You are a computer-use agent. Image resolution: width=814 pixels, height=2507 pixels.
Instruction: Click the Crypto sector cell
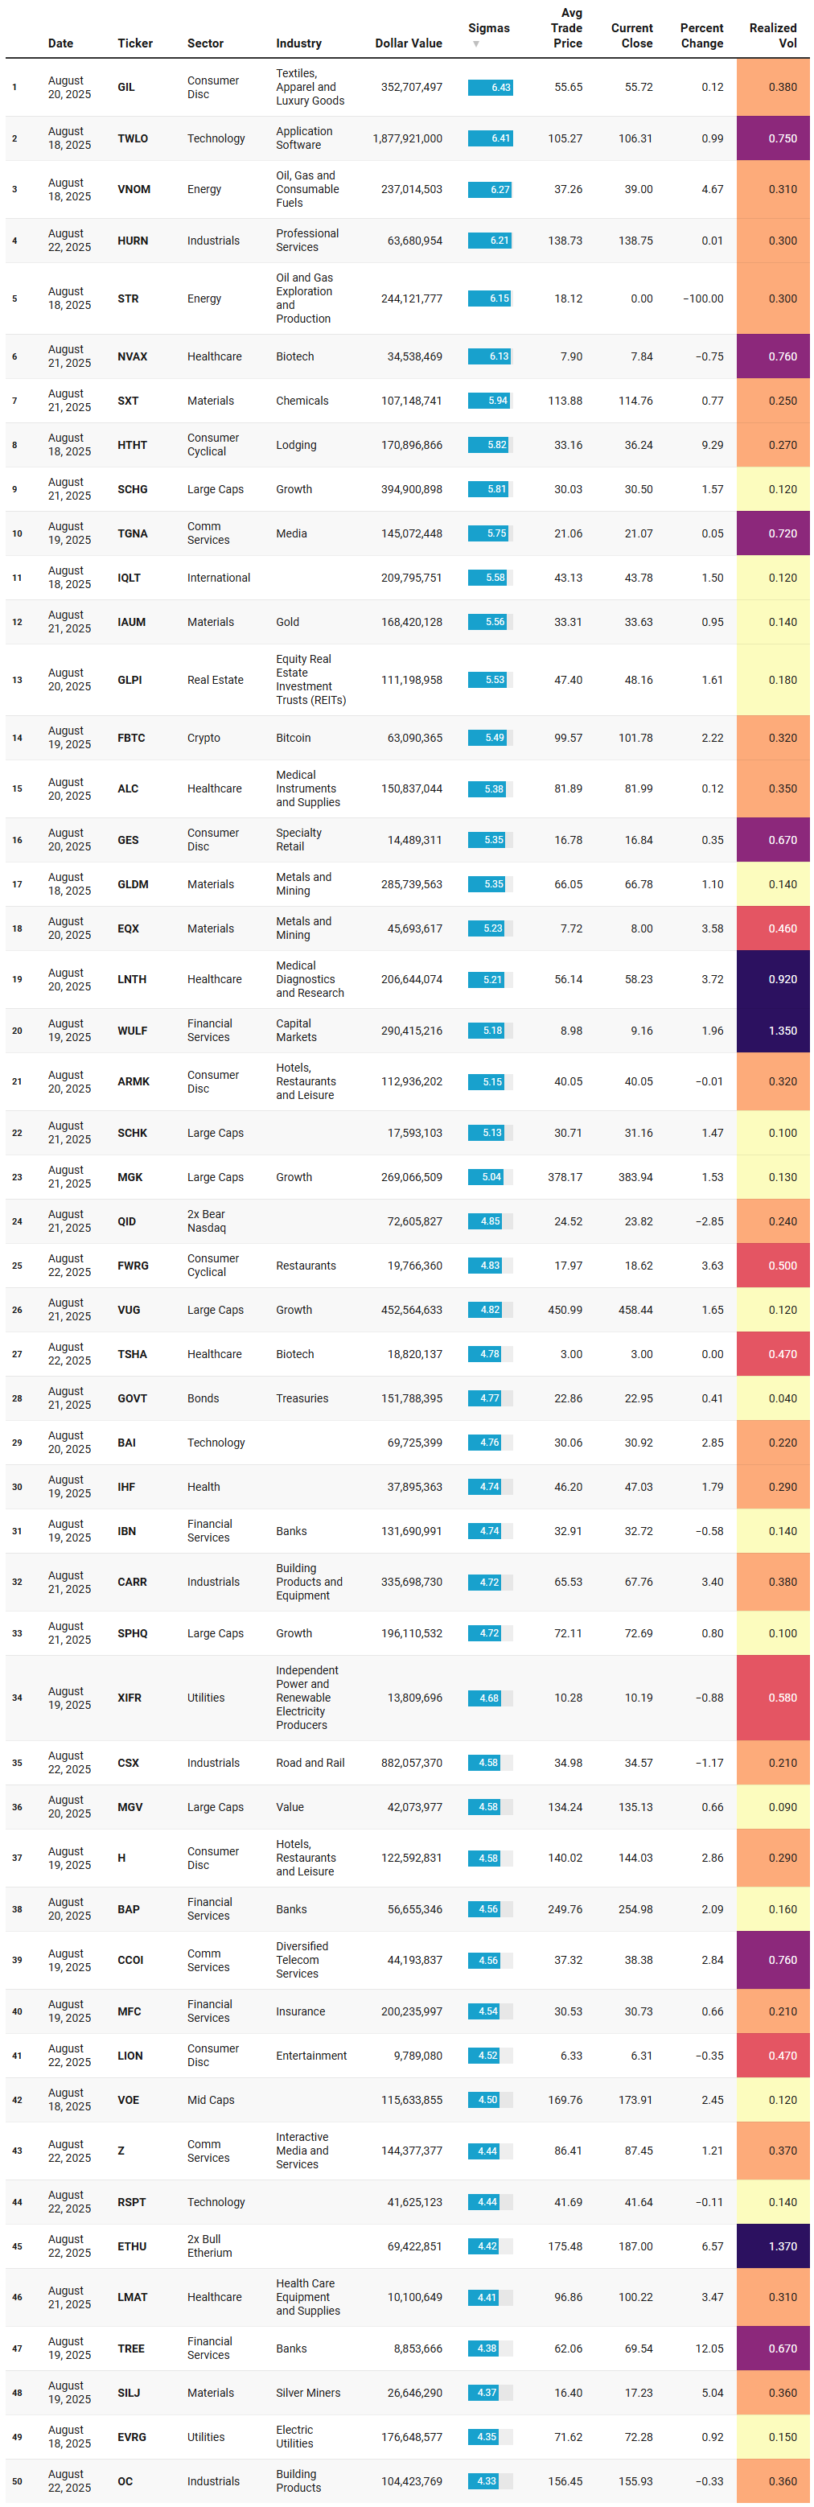point(204,738)
